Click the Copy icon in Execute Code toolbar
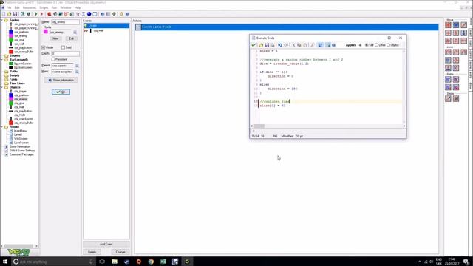 pos(299,45)
